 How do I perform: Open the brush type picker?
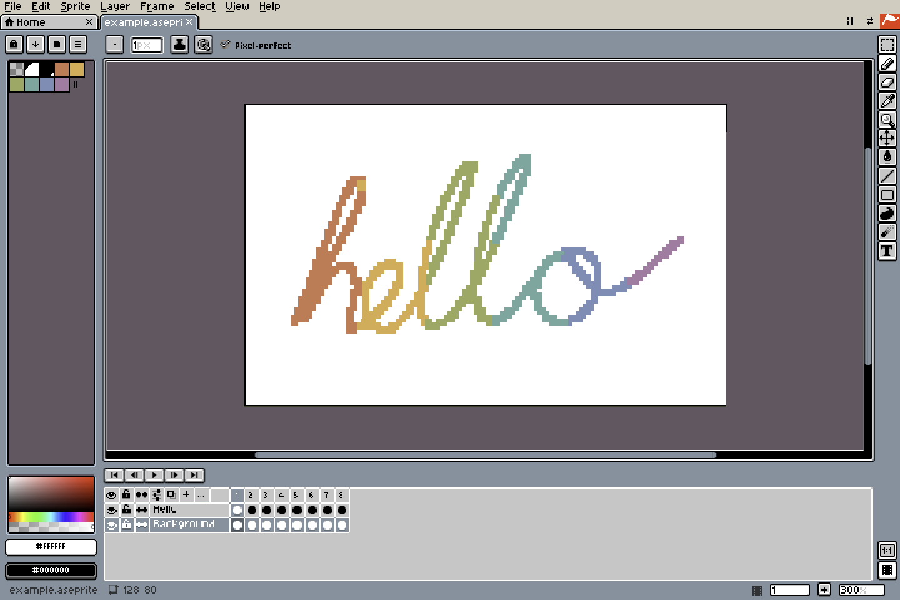tap(114, 44)
